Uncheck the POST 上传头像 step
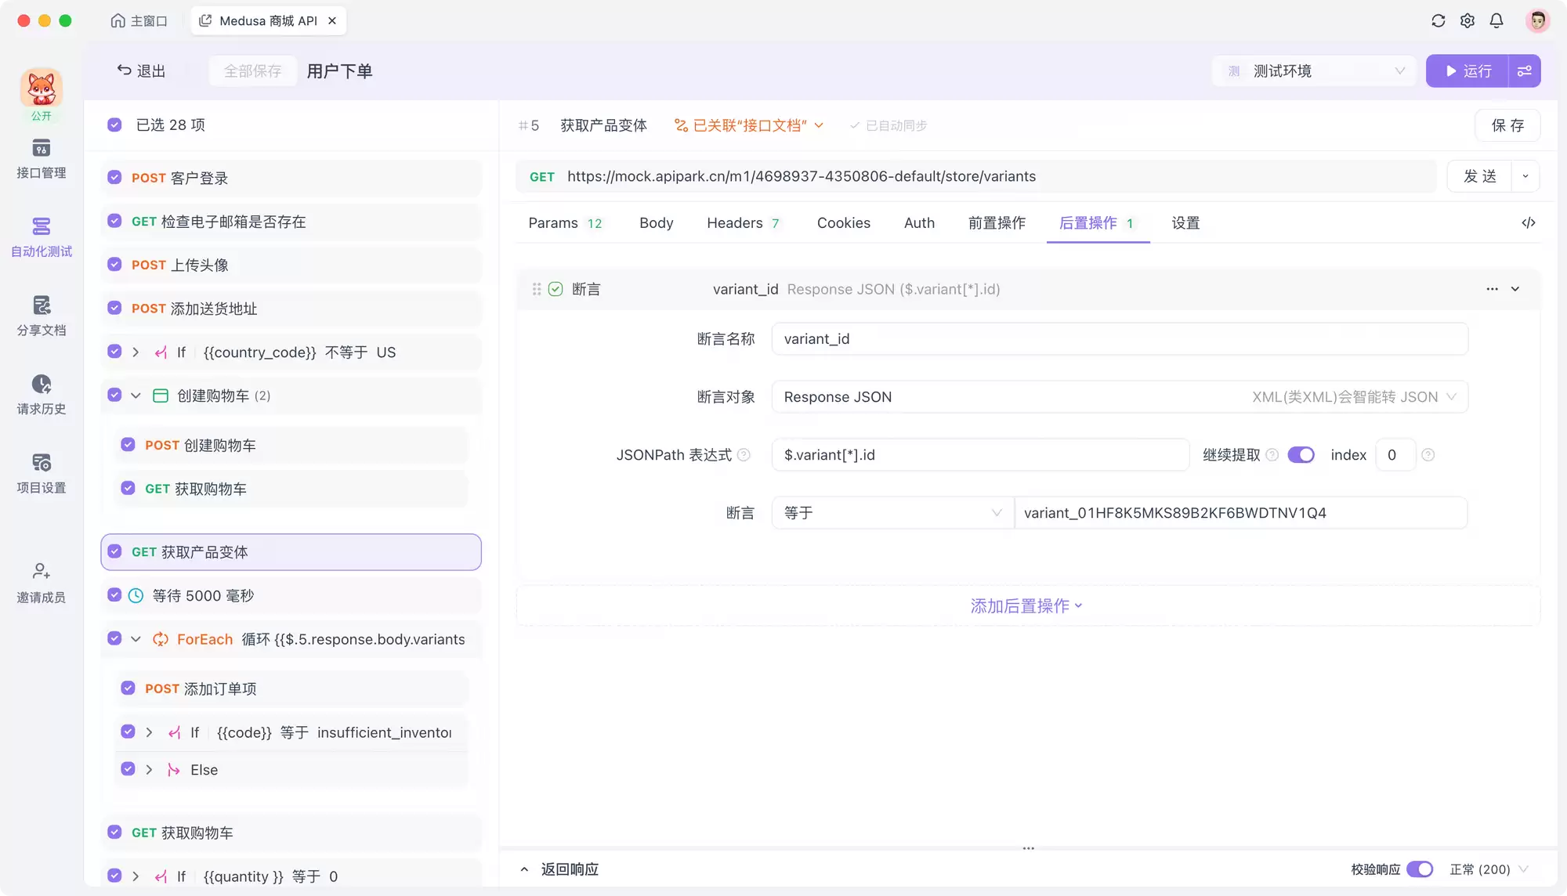The width and height of the screenshot is (1567, 896). click(114, 264)
